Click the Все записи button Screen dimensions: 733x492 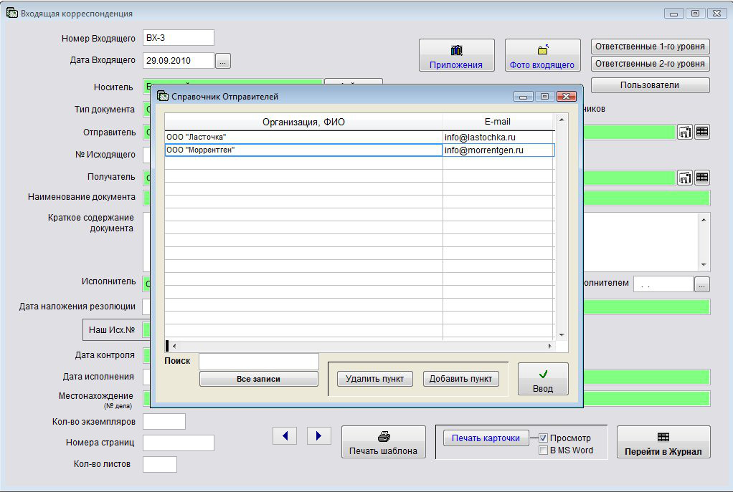(x=258, y=379)
